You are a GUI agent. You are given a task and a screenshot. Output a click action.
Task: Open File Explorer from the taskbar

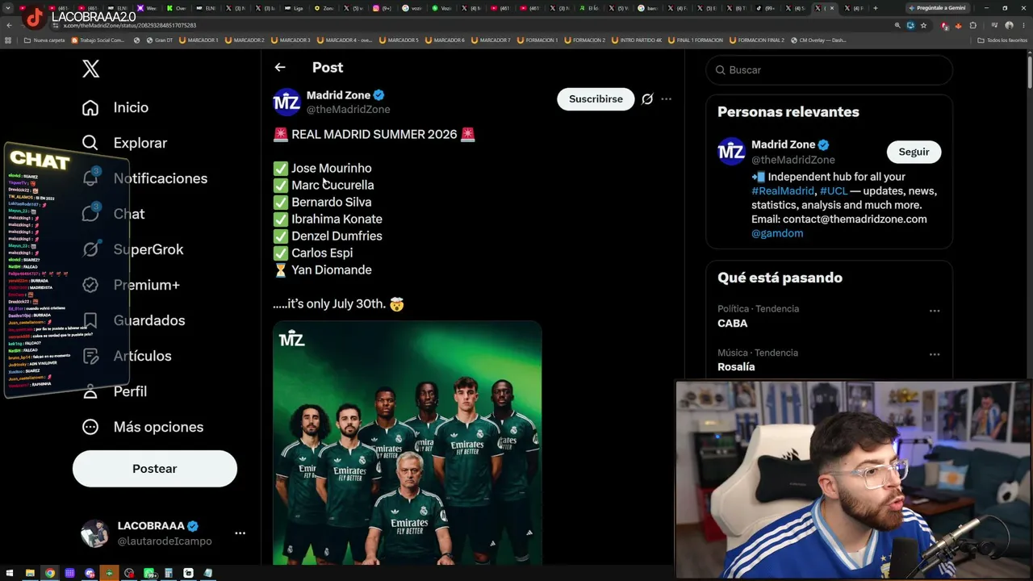coord(30,573)
